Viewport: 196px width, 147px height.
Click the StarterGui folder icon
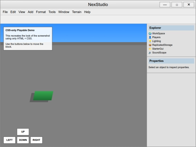point(150,49)
